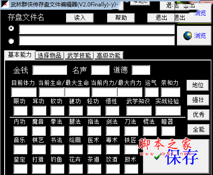This screenshot has width=213, height=175.
Task: Open the 选择物品 tab
Action: (x=49, y=55)
